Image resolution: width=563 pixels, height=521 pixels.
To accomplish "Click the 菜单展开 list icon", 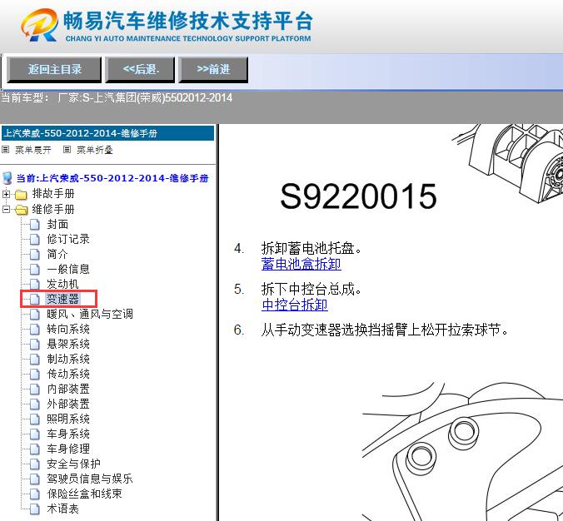I will tap(5, 149).
